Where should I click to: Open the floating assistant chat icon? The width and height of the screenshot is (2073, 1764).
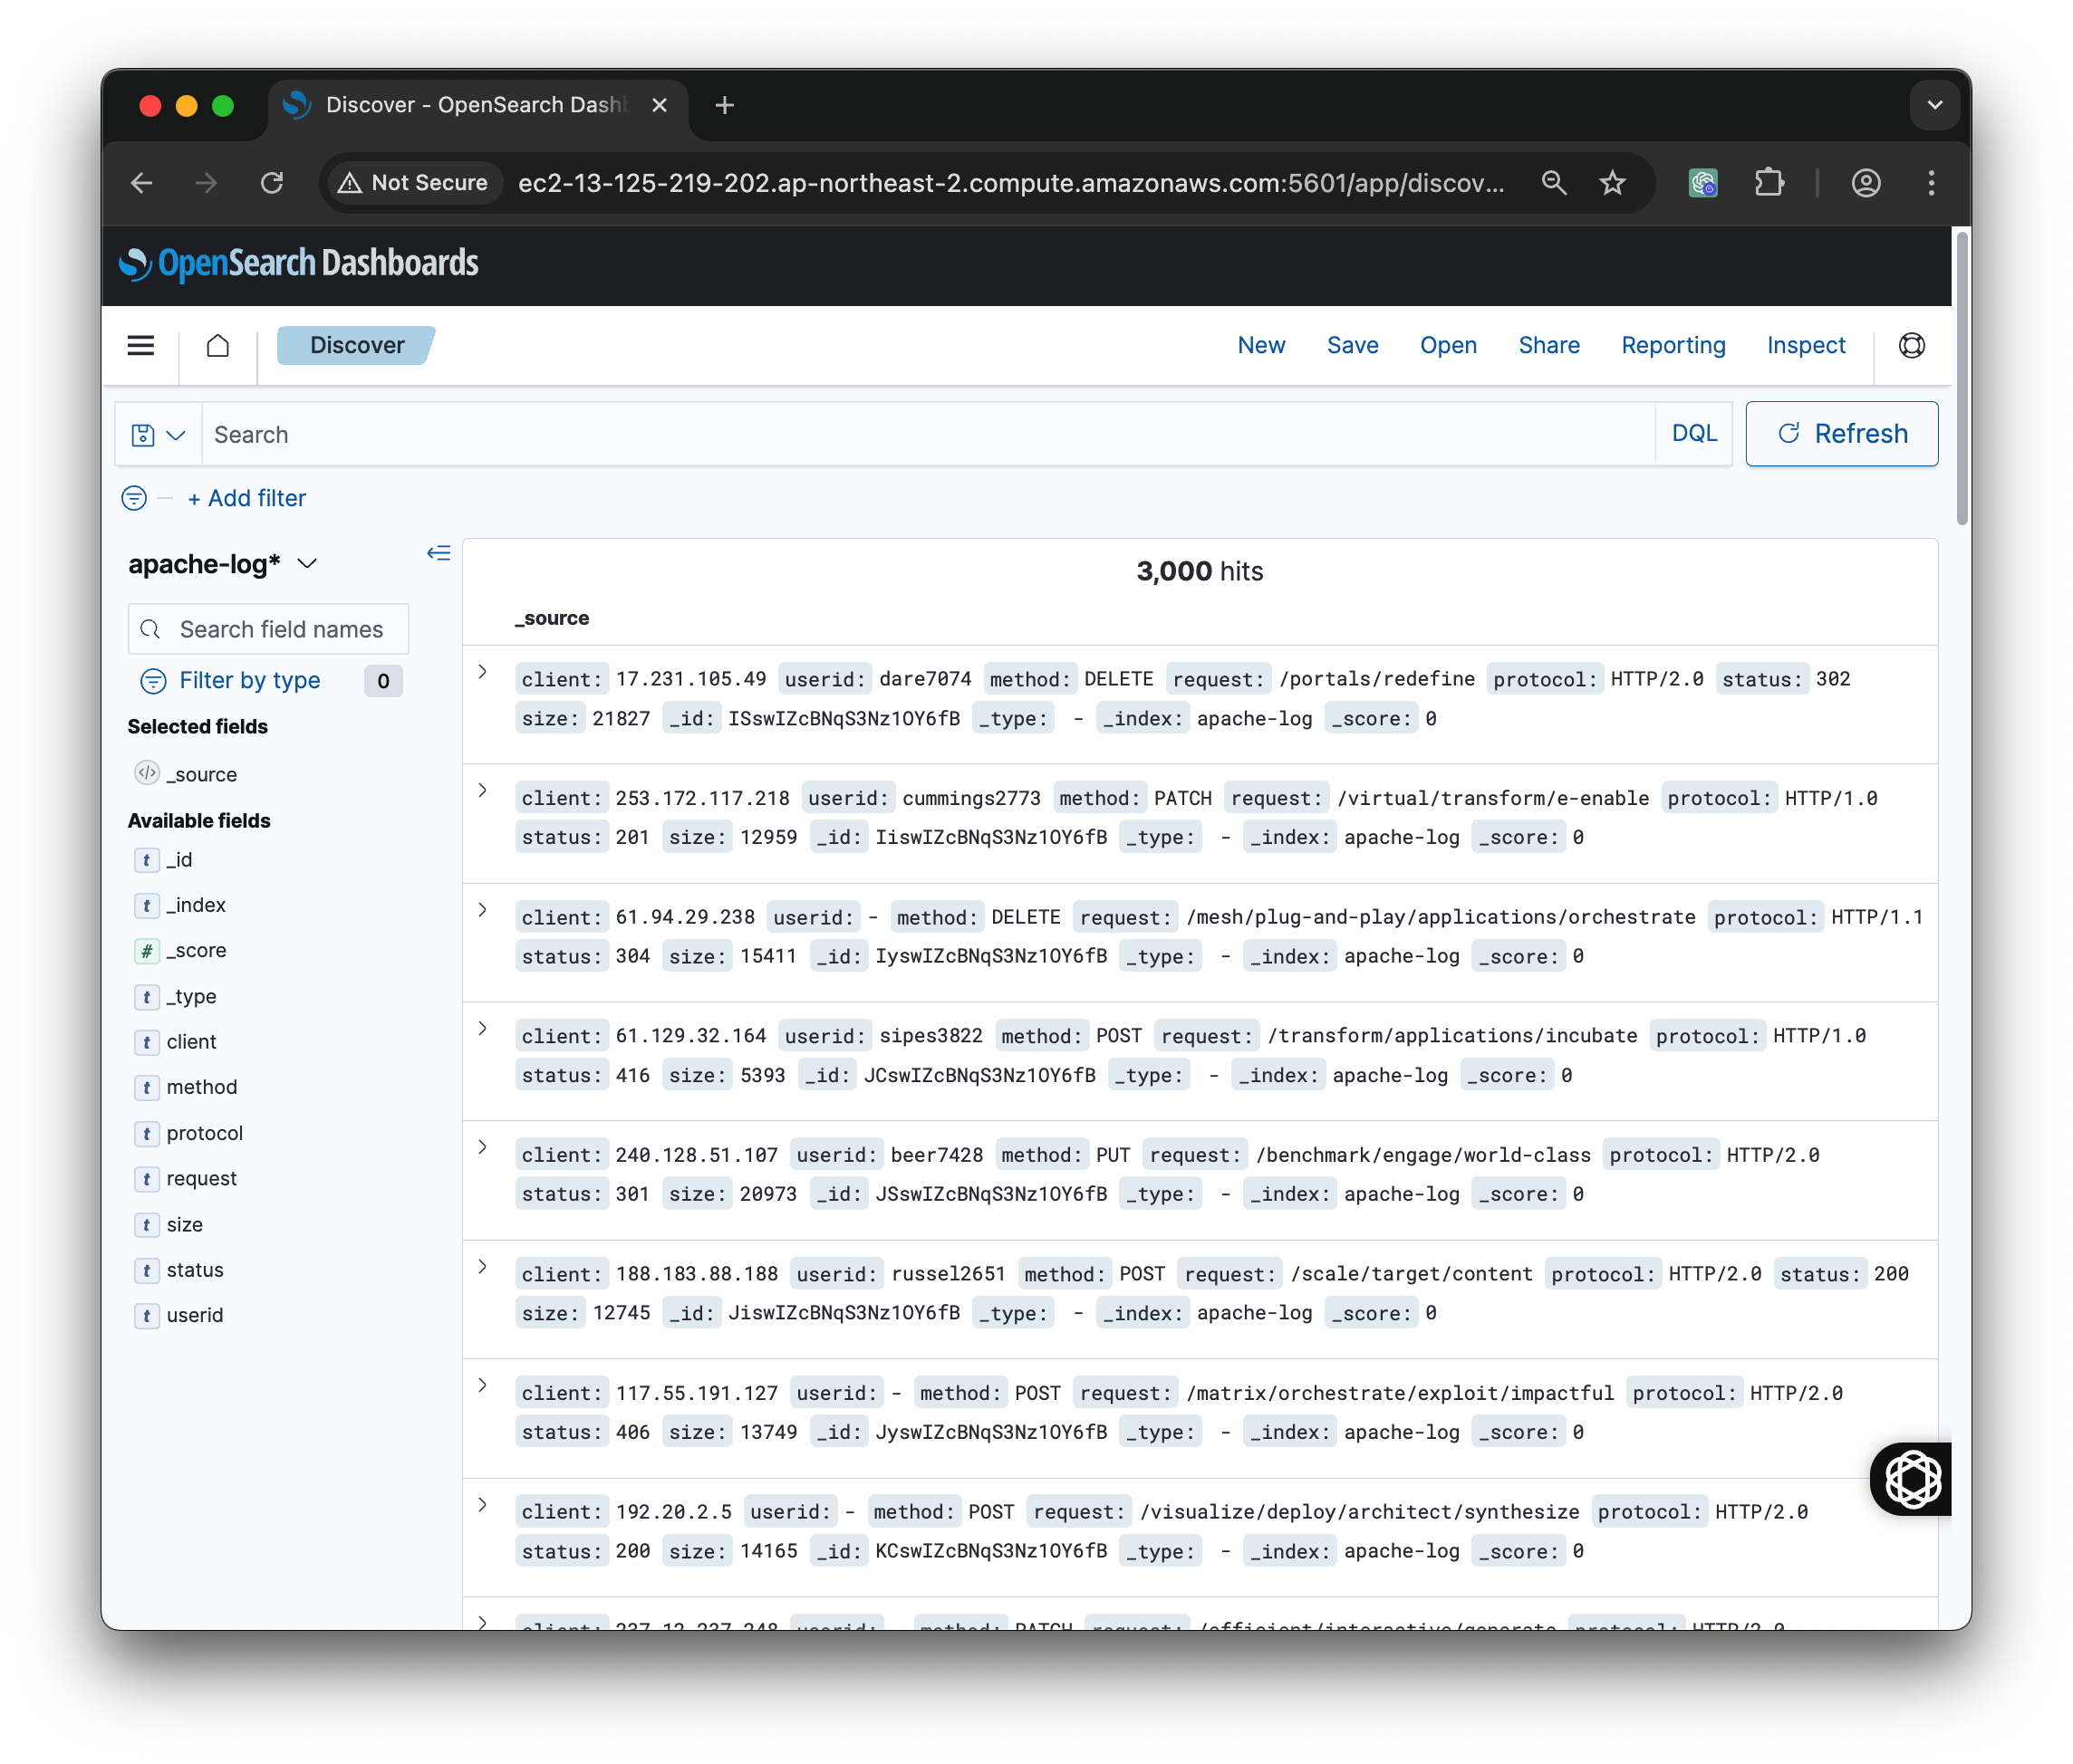point(1912,1479)
